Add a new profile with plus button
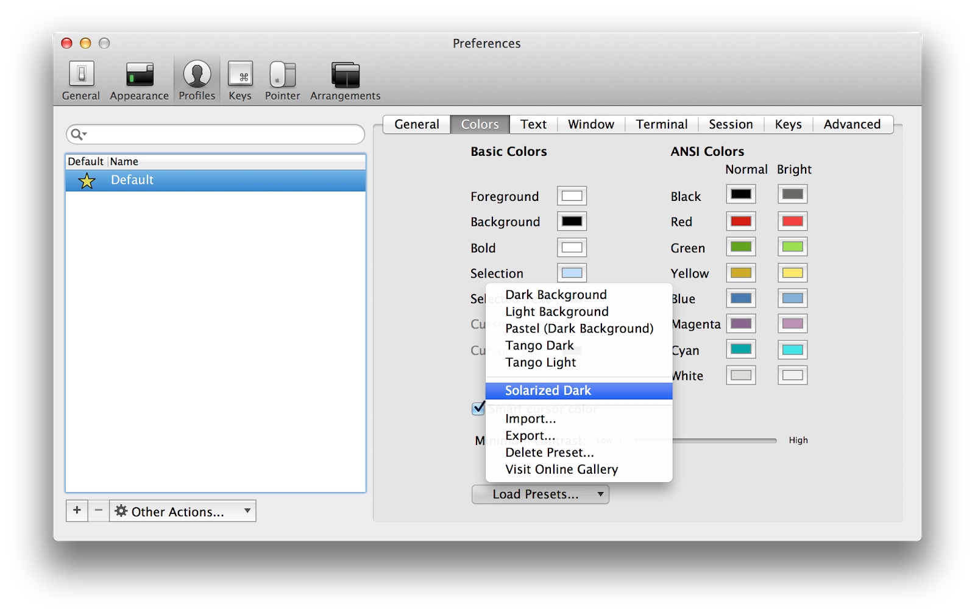The image size is (975, 615). click(77, 511)
